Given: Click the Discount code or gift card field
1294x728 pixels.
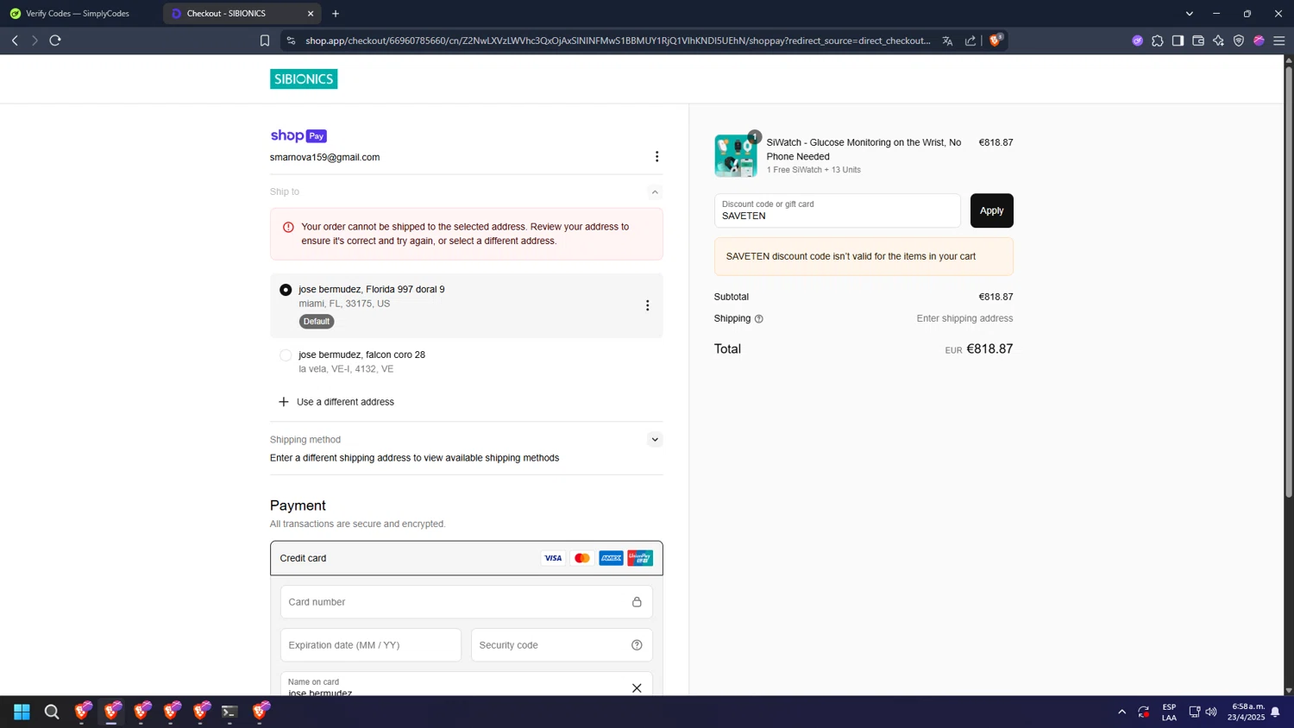Looking at the screenshot, I should pos(837,210).
